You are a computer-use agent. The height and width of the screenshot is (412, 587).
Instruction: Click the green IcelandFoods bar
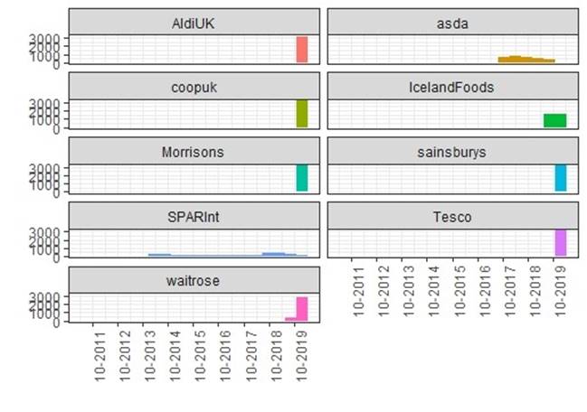[x=554, y=120]
